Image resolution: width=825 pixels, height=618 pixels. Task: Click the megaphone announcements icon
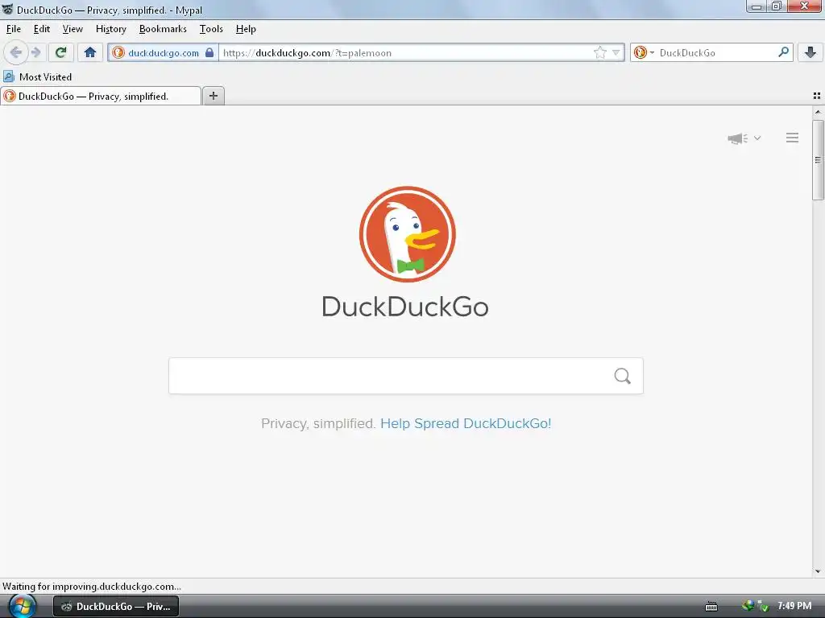click(738, 138)
